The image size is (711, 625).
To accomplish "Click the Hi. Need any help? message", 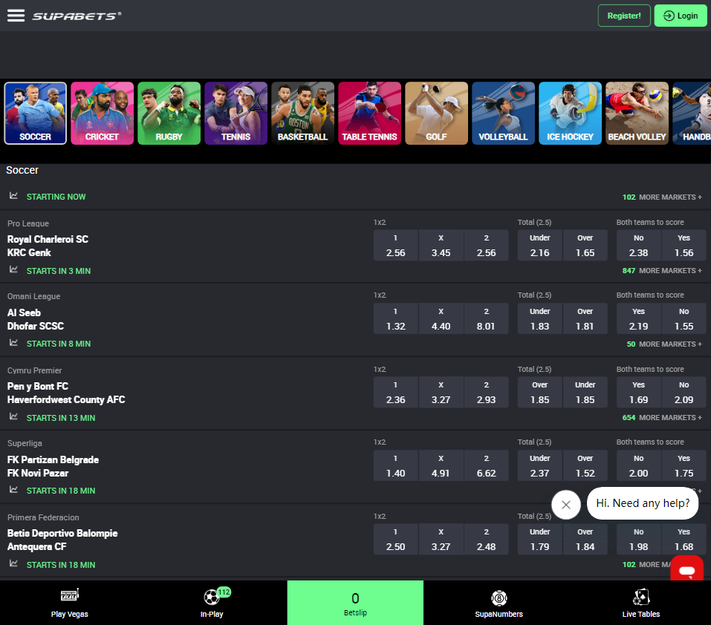I will pos(643,503).
